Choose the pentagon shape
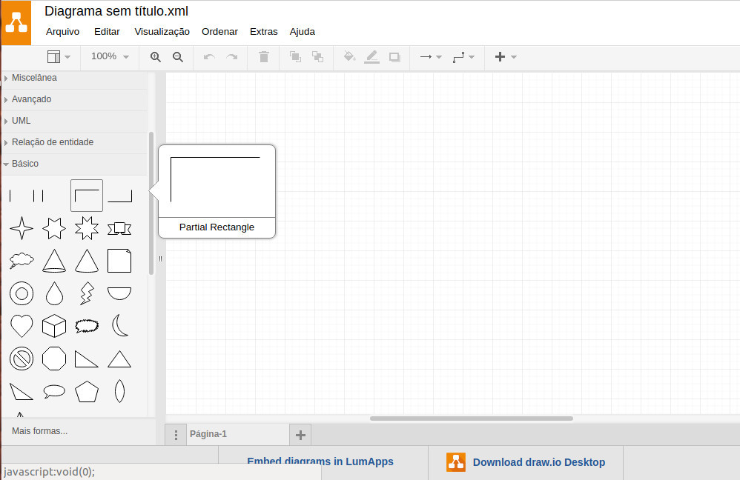 click(87, 391)
